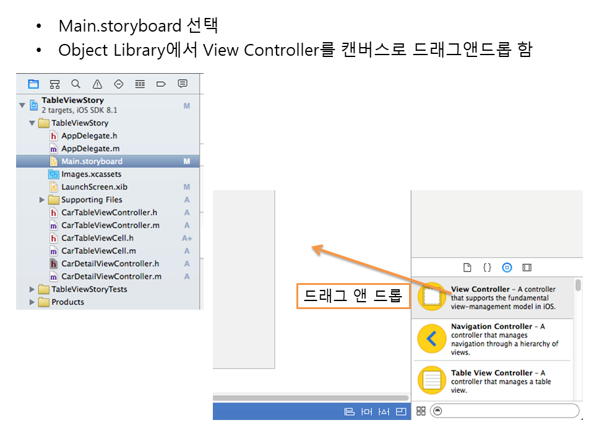Select the Object Library tab icon

pyautogui.click(x=507, y=268)
